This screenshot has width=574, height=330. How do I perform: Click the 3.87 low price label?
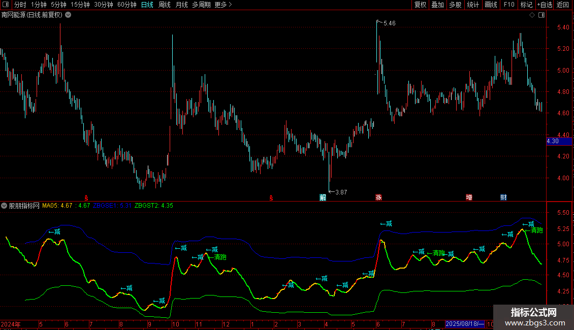coord(341,192)
